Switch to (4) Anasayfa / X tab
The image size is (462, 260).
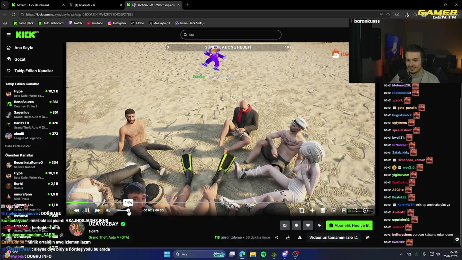[x=96, y=5]
